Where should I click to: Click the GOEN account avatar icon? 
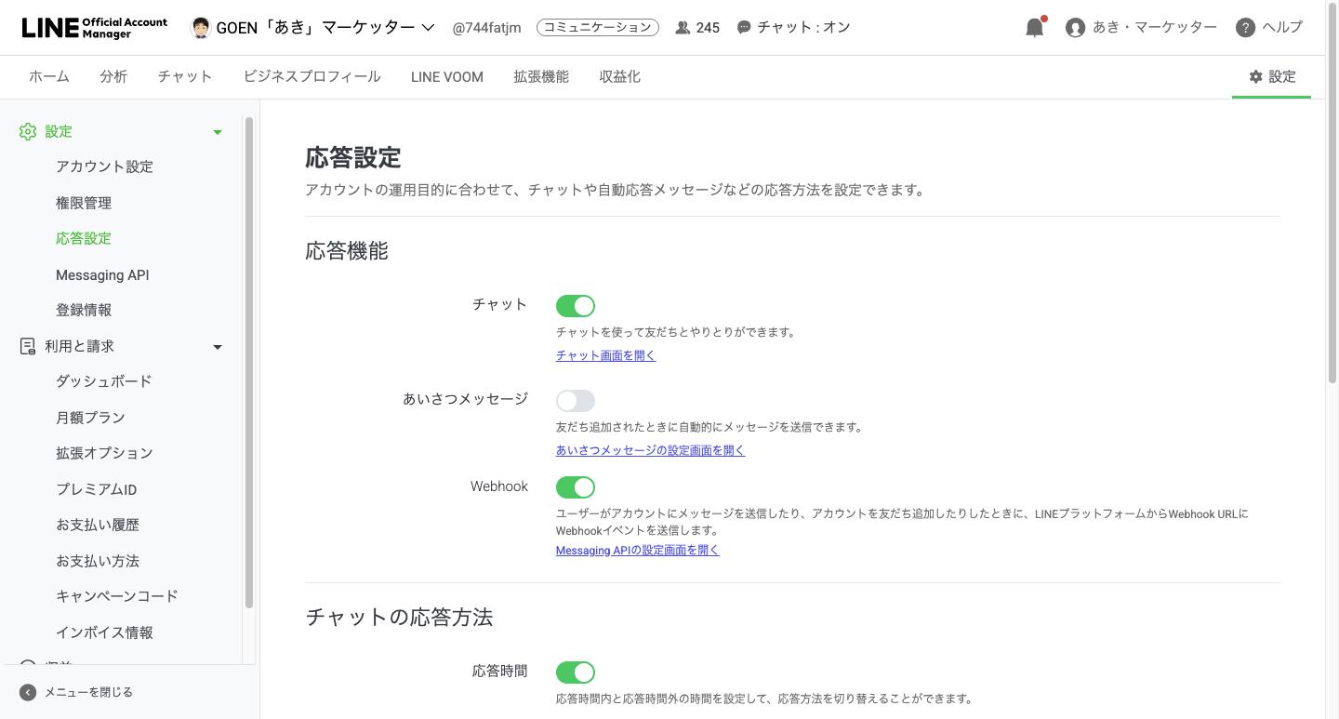coord(200,27)
